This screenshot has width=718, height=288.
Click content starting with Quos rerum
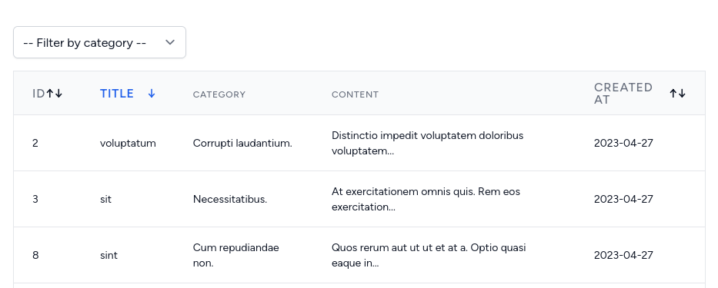tap(429, 255)
